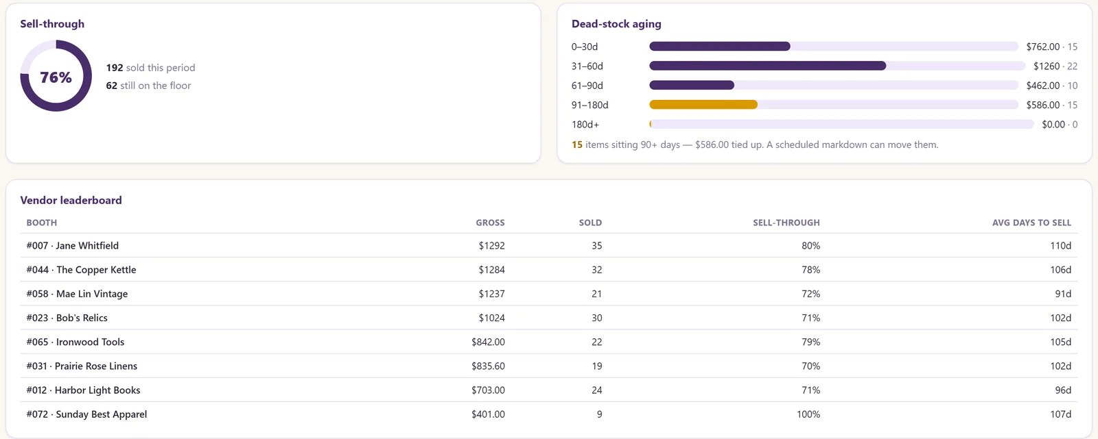Image resolution: width=1098 pixels, height=439 pixels.
Task: Click the $1024 gross value
Action: click(x=492, y=318)
